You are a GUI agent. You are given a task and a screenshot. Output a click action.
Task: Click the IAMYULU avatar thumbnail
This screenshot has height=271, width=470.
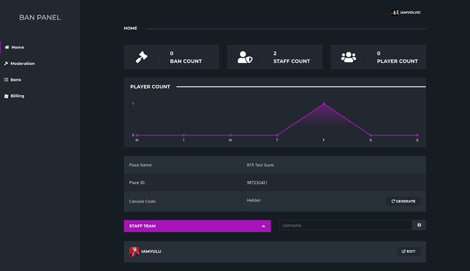tap(134, 252)
